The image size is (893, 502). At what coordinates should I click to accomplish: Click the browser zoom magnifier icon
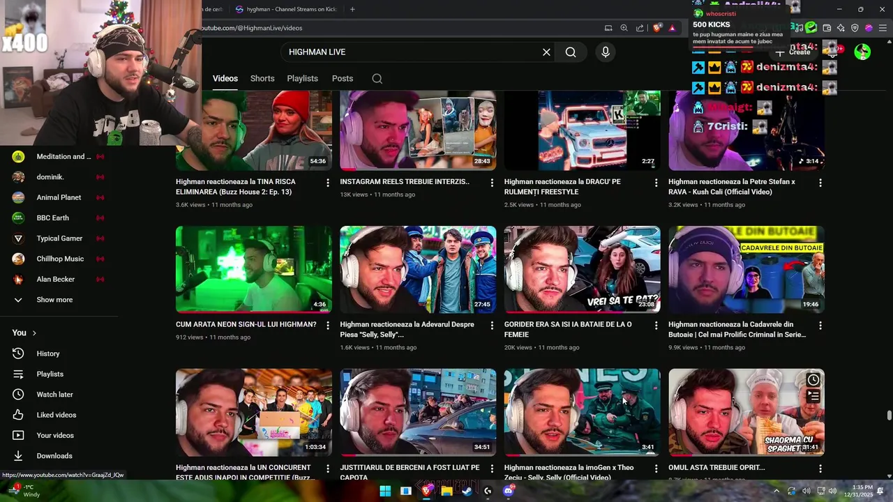[624, 28]
